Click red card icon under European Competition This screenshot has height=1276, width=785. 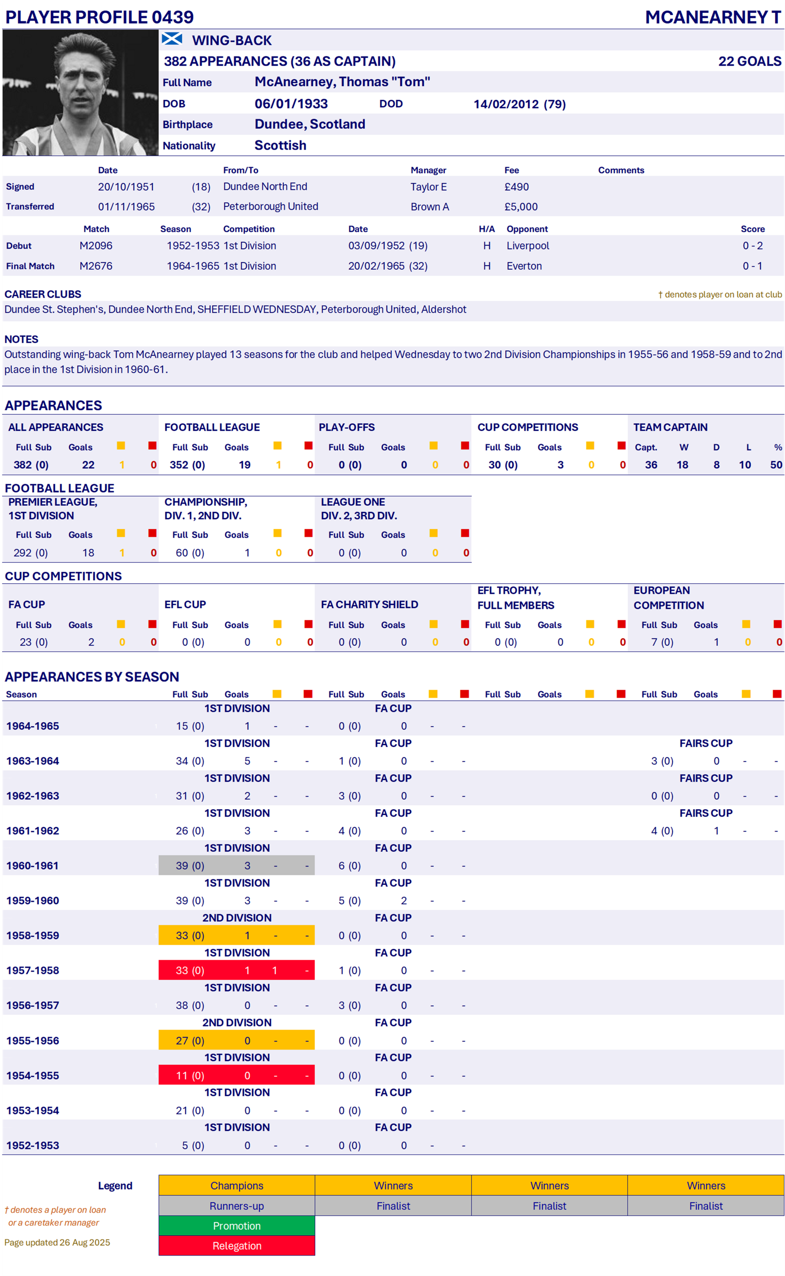click(x=777, y=624)
